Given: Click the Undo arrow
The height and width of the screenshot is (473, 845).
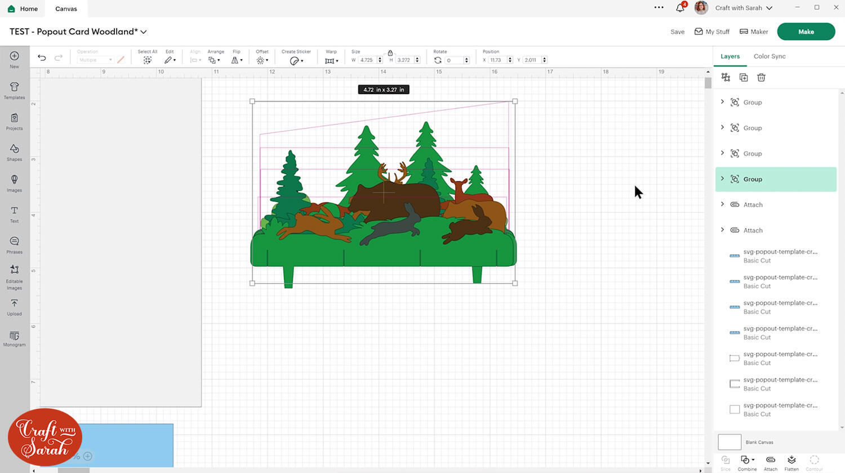Looking at the screenshot, I should click(42, 58).
